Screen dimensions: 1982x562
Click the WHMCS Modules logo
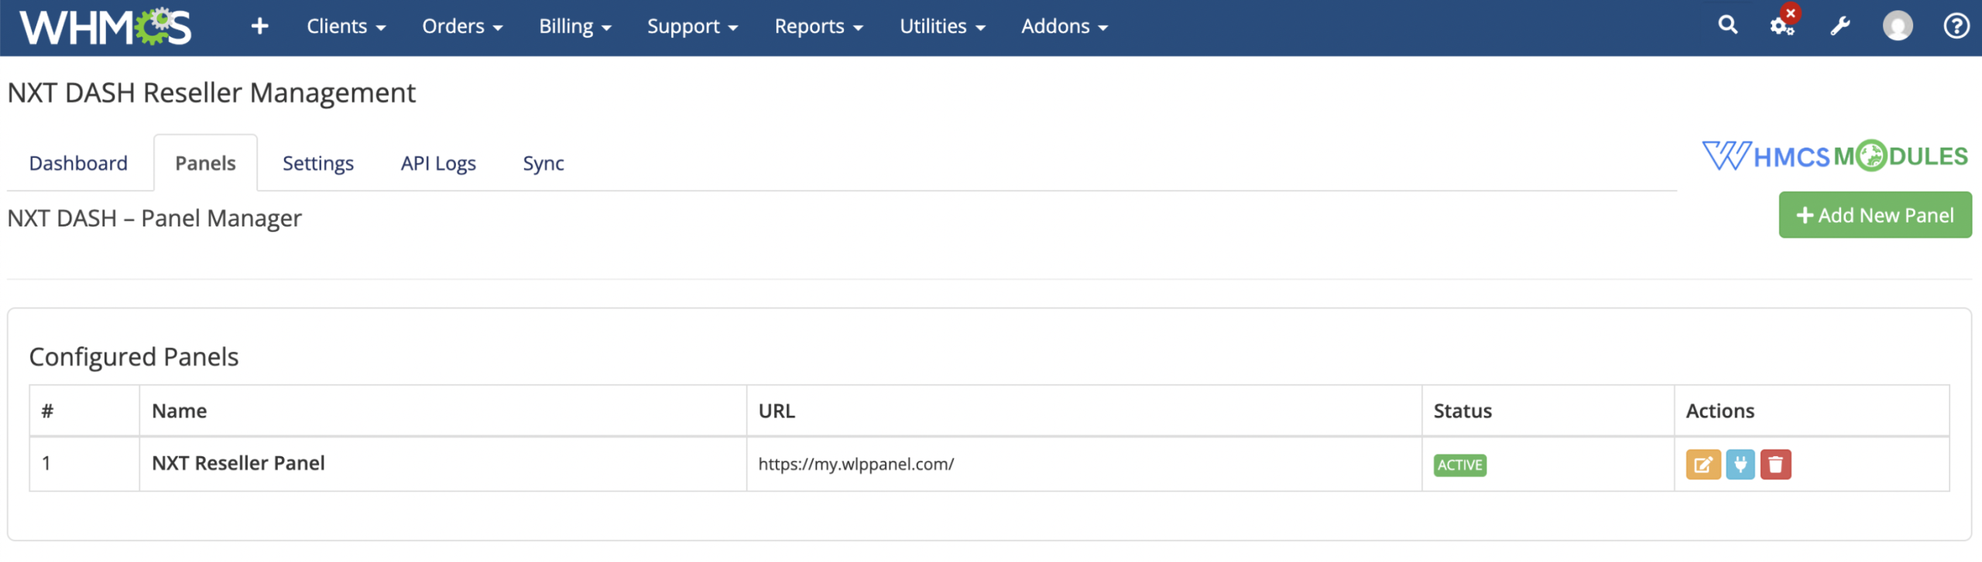[1834, 156]
